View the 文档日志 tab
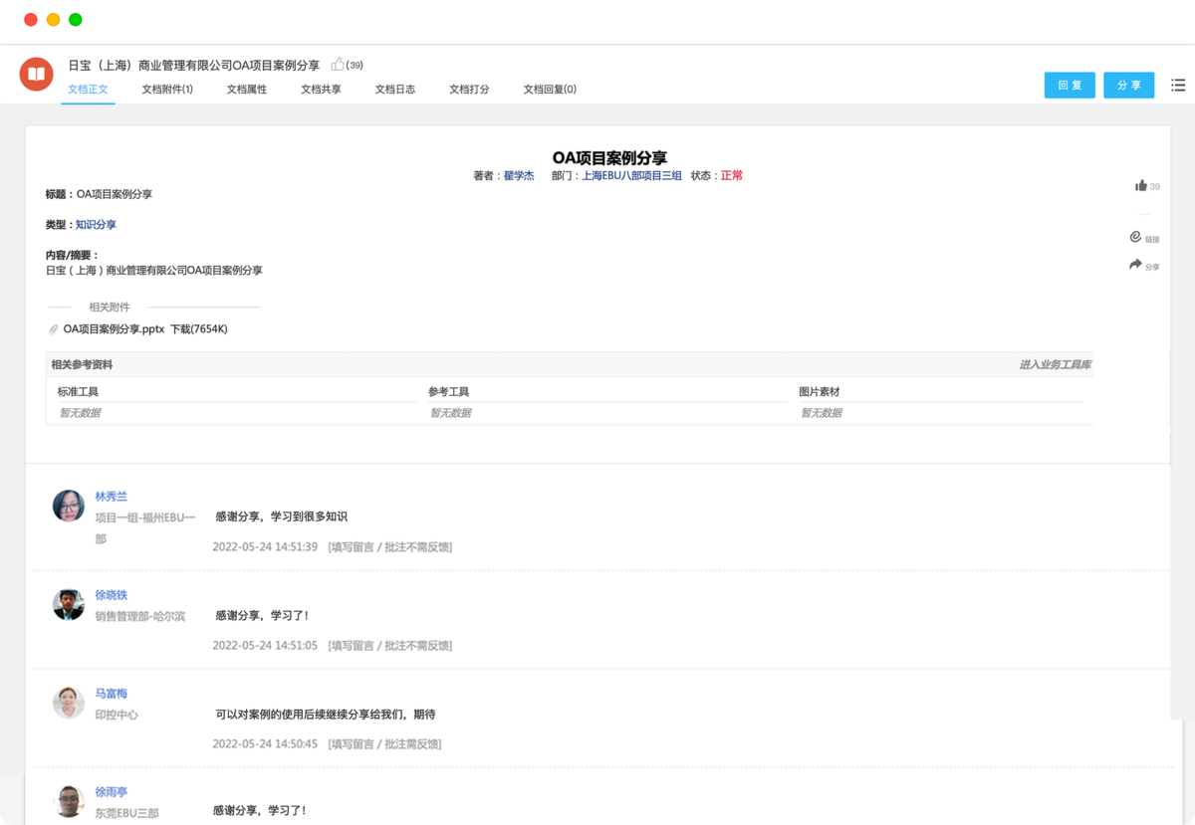1195x825 pixels. pyautogui.click(x=395, y=89)
